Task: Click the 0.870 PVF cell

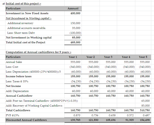Action: point(77,115)
